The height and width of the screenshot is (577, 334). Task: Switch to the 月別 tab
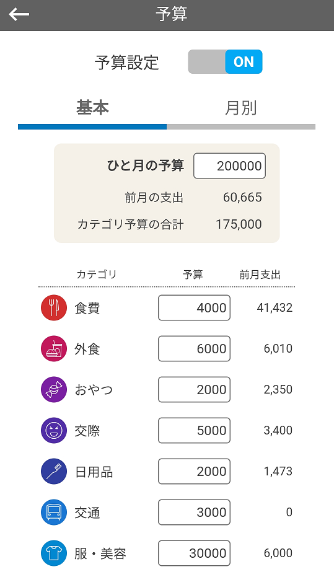[241, 108]
